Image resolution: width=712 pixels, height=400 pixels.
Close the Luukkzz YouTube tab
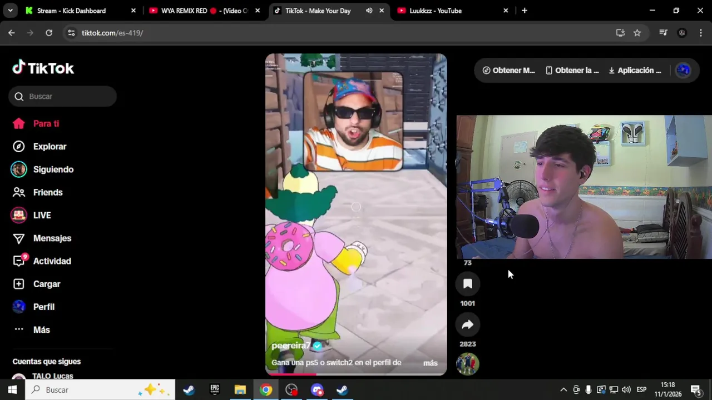pos(506,11)
